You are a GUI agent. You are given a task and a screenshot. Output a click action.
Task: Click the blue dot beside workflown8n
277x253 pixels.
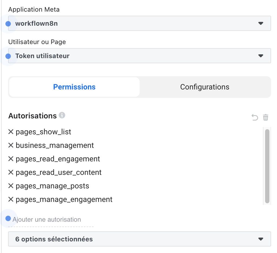pos(8,24)
